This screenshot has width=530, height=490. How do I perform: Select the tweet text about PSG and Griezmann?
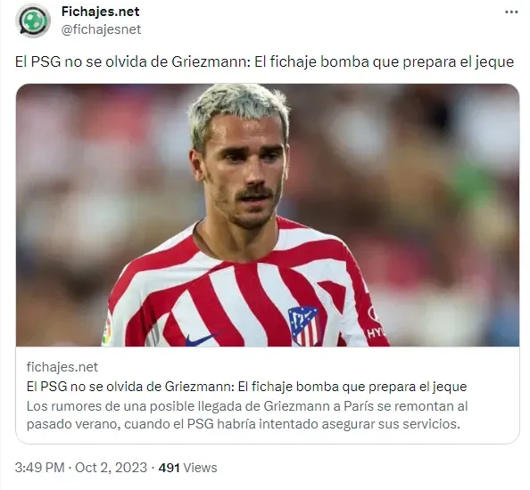pyautogui.click(x=264, y=62)
